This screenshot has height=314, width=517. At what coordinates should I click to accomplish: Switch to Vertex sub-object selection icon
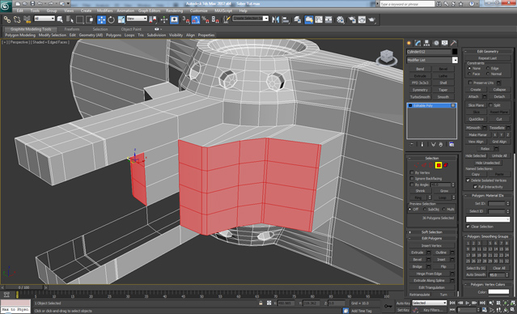coord(417,165)
